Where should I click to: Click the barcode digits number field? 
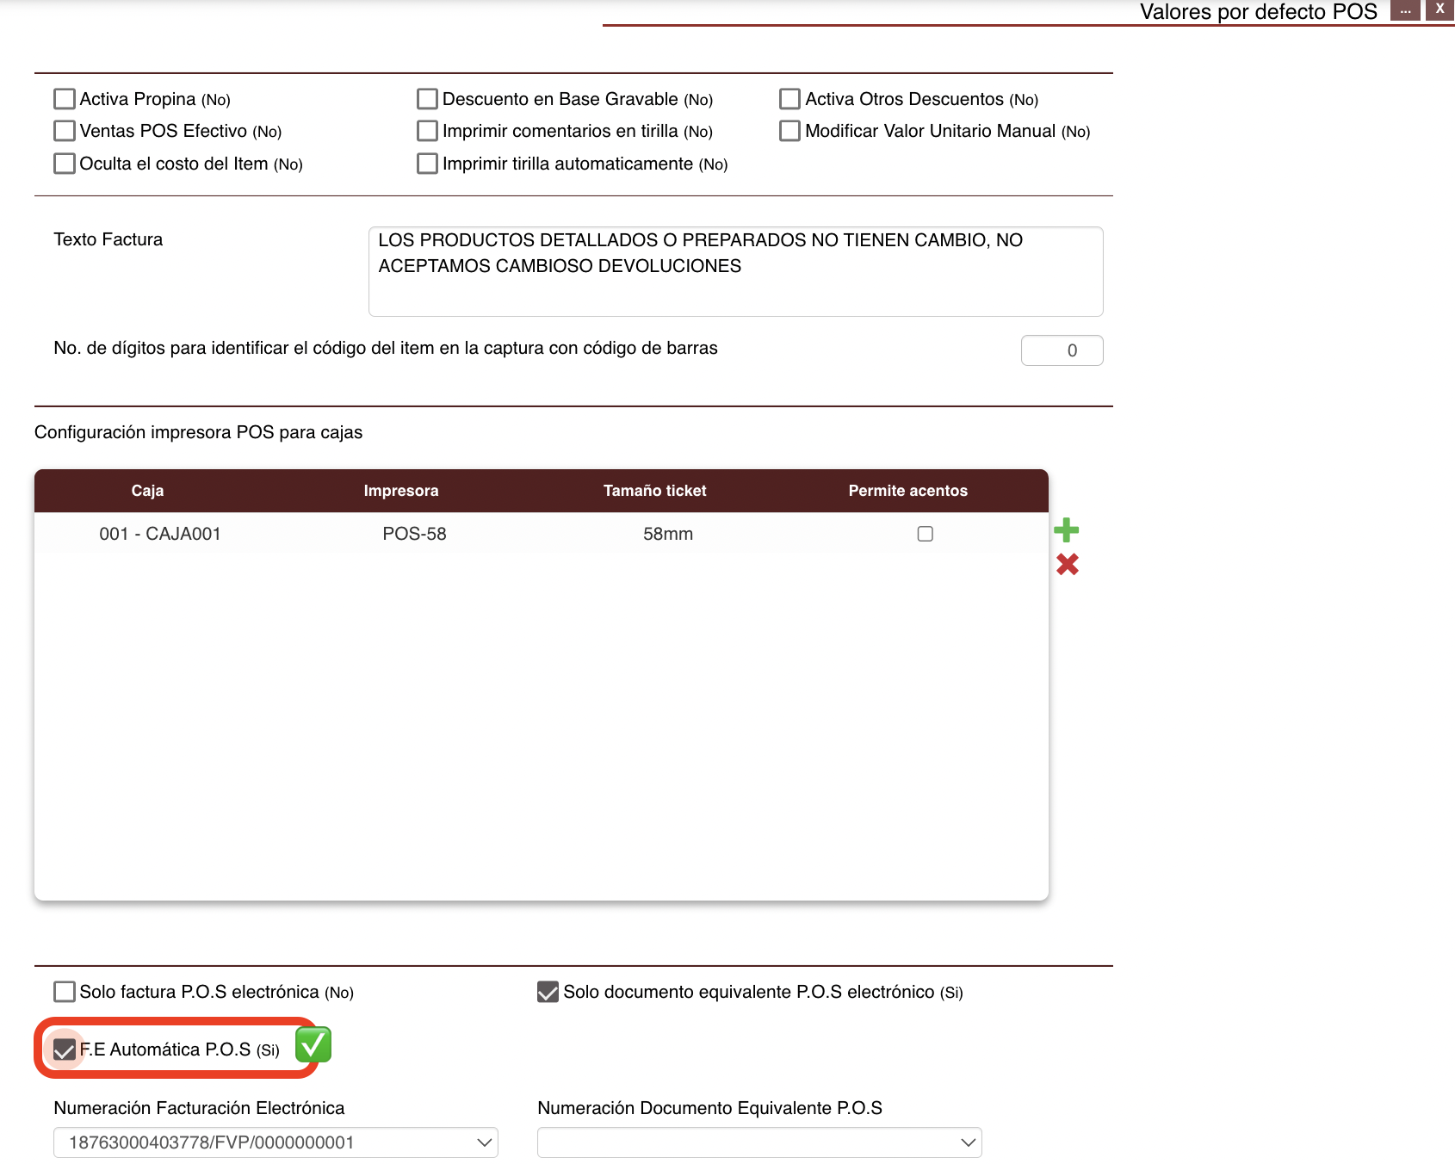tap(1062, 350)
